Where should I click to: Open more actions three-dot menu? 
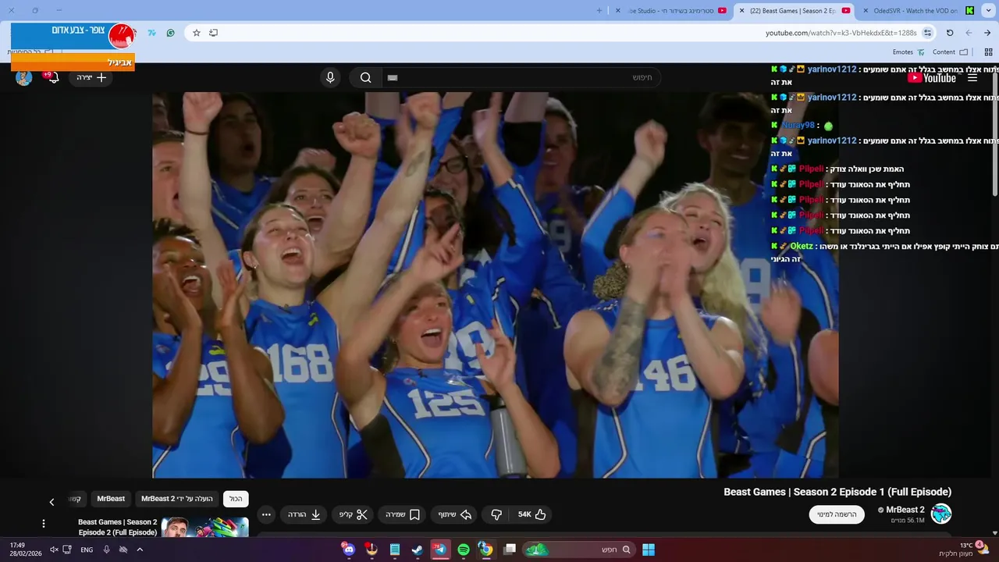click(x=266, y=514)
